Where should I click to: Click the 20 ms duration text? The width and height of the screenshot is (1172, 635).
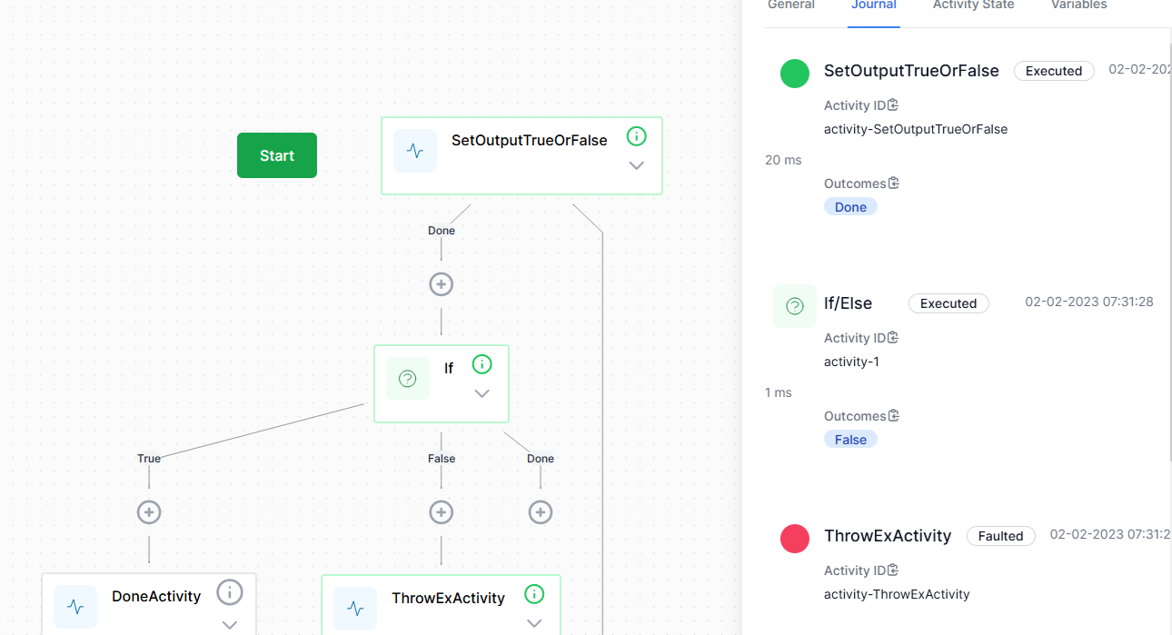click(x=783, y=160)
